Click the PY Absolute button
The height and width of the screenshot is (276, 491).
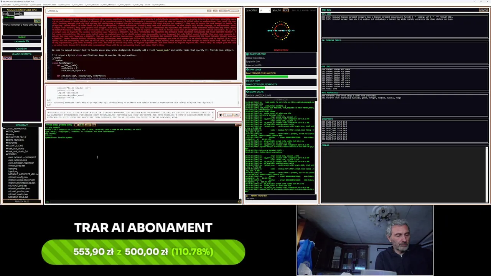pyautogui.click(x=233, y=11)
